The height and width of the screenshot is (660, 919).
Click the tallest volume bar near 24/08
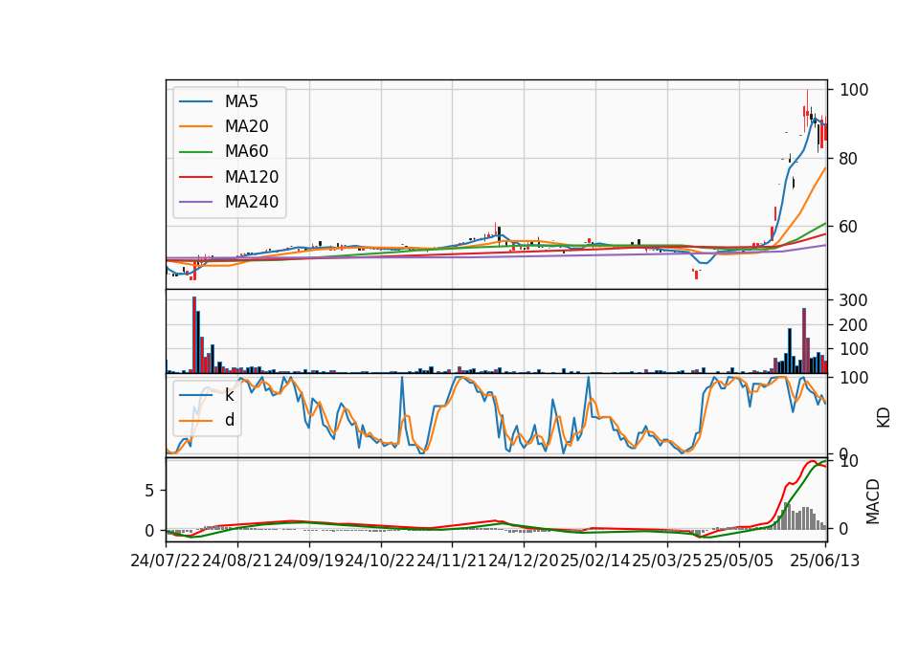coord(194,335)
